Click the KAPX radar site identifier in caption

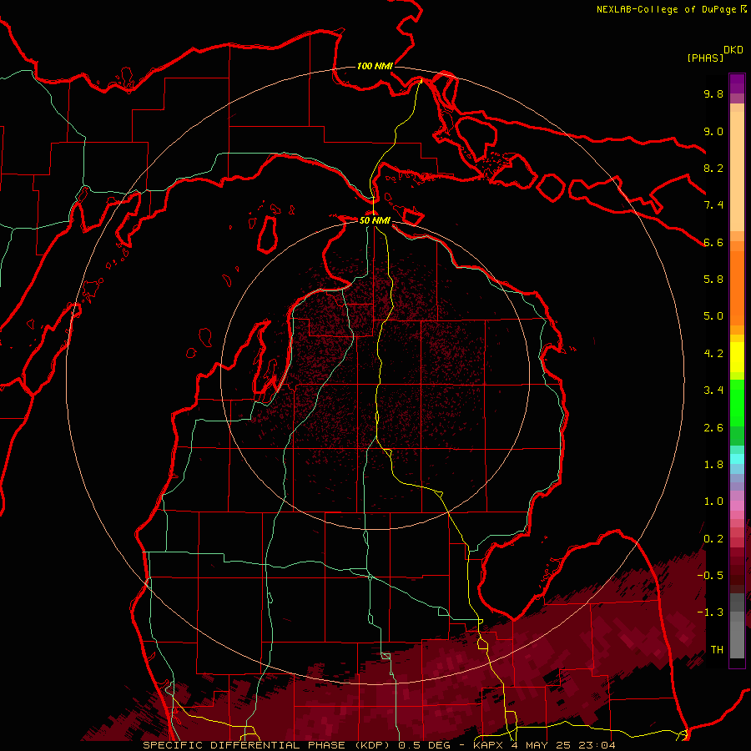[x=489, y=745]
